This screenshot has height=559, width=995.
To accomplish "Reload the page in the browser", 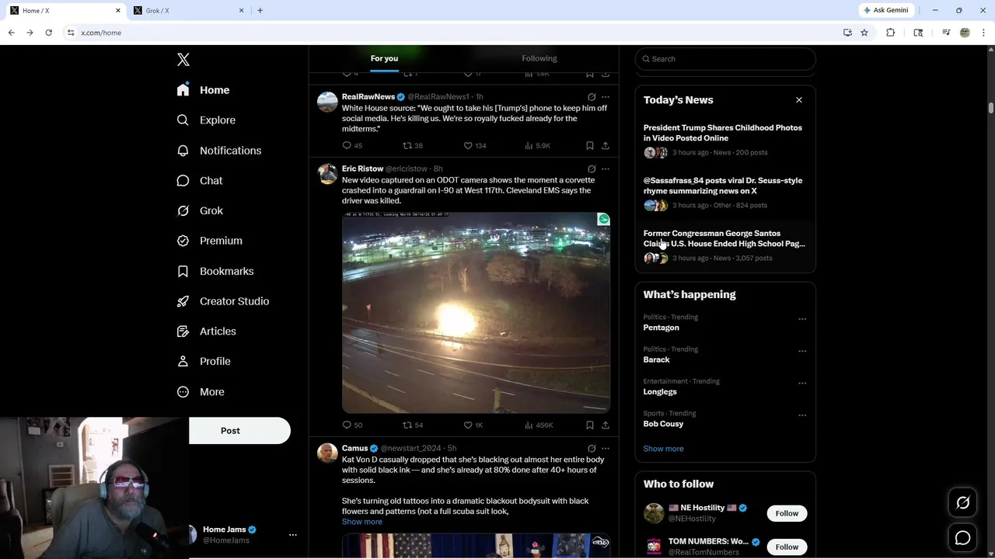I will pyautogui.click(x=48, y=33).
